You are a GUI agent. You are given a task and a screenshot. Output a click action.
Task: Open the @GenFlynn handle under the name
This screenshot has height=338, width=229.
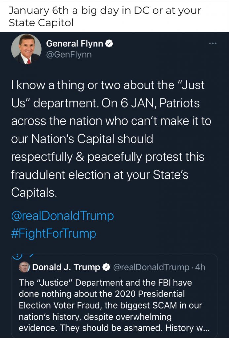69,54
